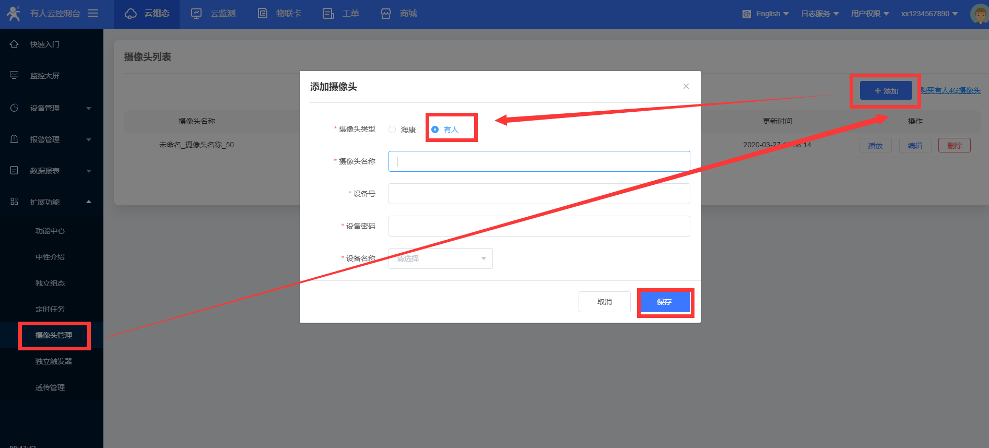Click the cloud icon for 云组态
Viewport: 989px width, 448px height.
coord(131,14)
